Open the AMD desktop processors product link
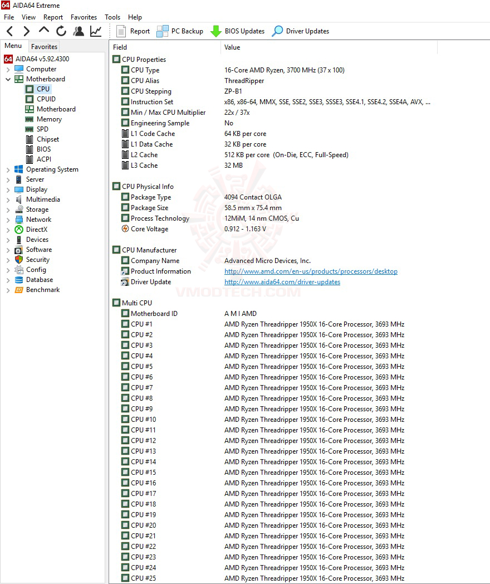 click(x=311, y=271)
